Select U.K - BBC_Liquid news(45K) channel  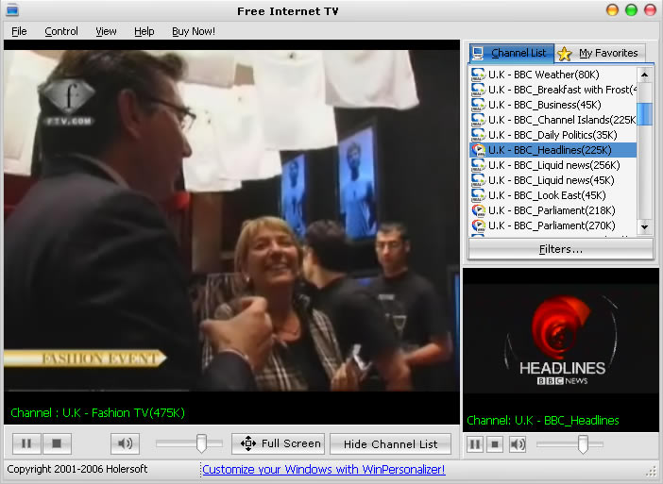coord(552,180)
